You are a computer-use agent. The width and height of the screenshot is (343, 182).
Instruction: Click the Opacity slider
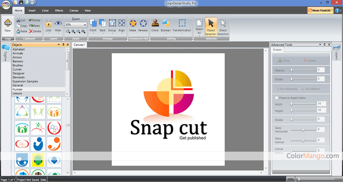pos(303,70)
